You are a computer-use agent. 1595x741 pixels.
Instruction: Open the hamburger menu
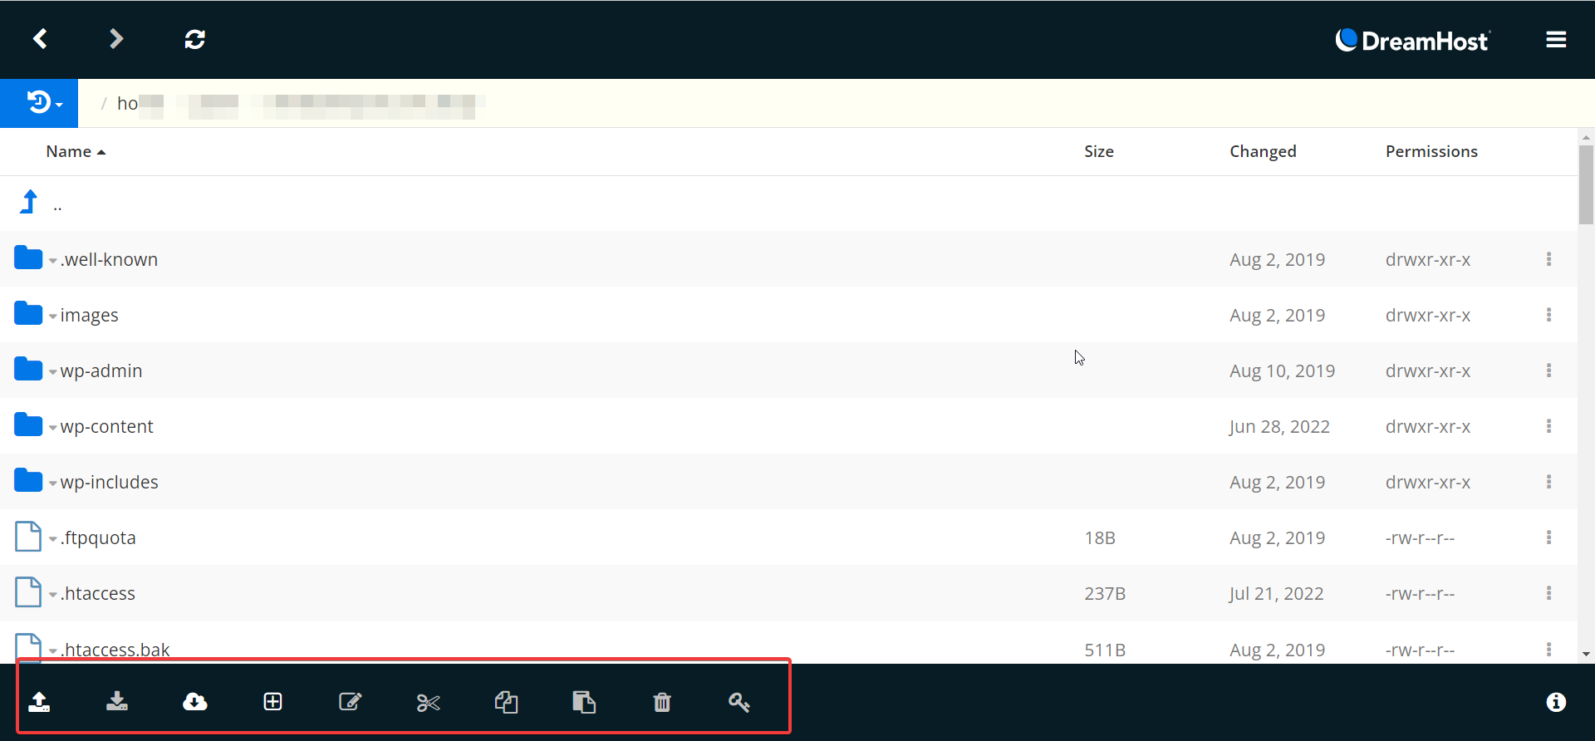[x=1556, y=40]
